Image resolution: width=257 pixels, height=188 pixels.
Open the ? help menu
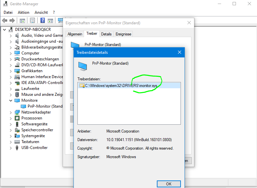(x=54, y=12)
